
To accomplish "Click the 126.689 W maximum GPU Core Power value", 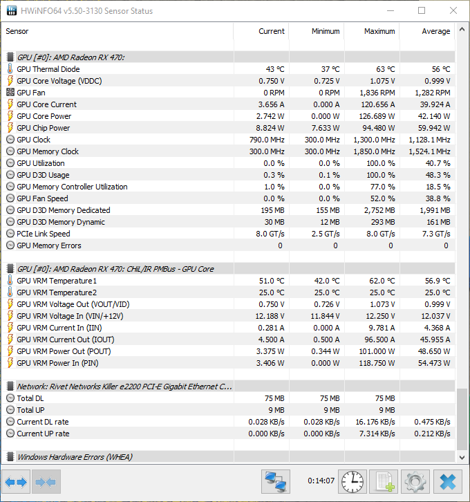I will pyautogui.click(x=377, y=116).
